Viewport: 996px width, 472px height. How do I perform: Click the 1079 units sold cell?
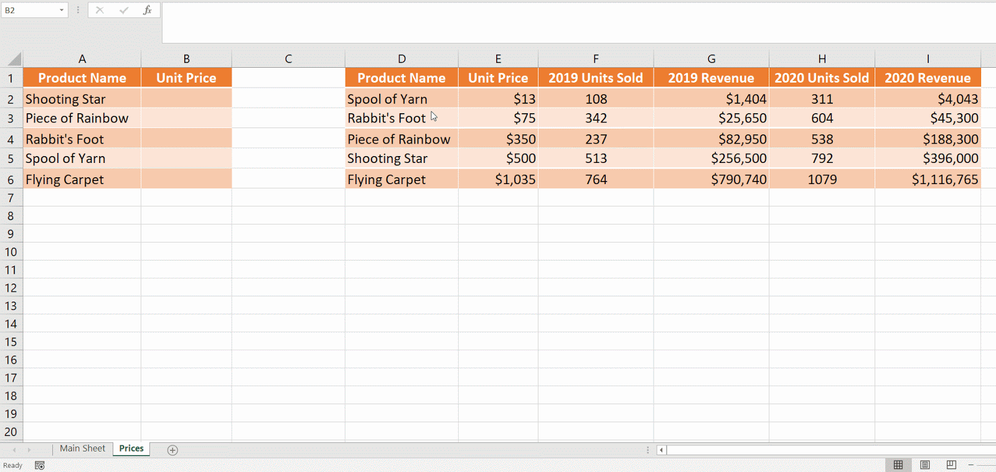(822, 179)
